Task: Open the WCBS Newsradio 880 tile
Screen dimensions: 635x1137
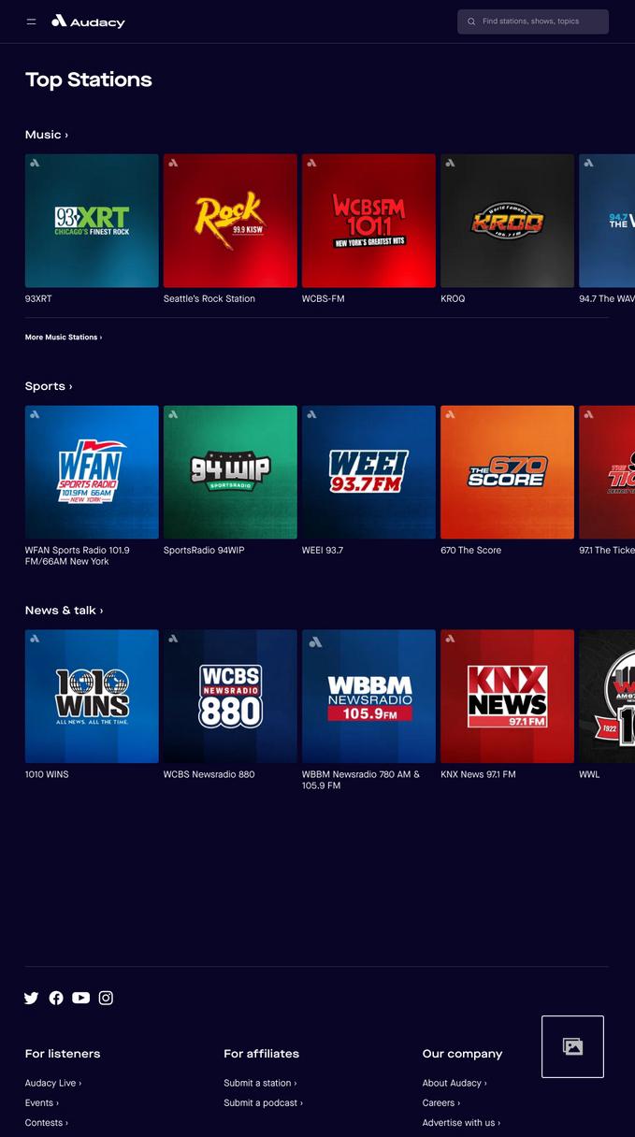Action: (x=230, y=697)
